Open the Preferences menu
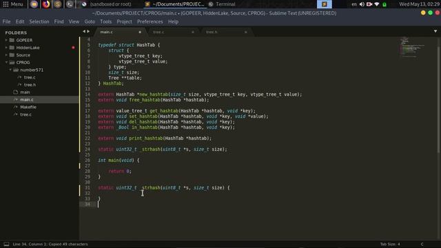 coord(150,21)
